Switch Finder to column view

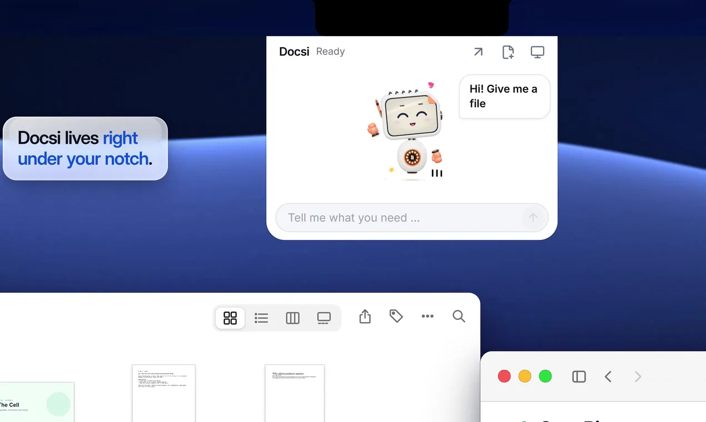coord(292,318)
